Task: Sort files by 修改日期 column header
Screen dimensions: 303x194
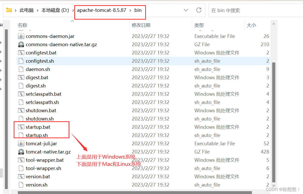Action: (141, 25)
